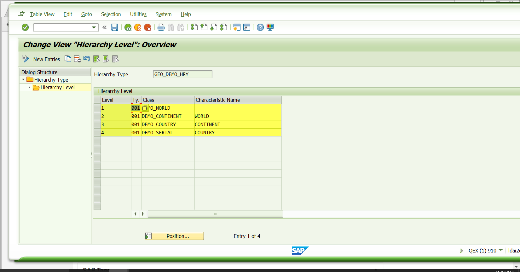Click the Delete row icon
520x272 pixels.
point(77,59)
